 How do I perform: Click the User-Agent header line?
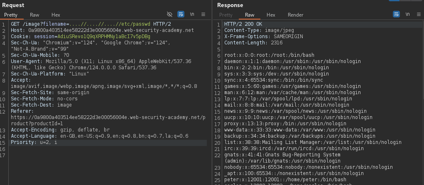click(x=101, y=65)
